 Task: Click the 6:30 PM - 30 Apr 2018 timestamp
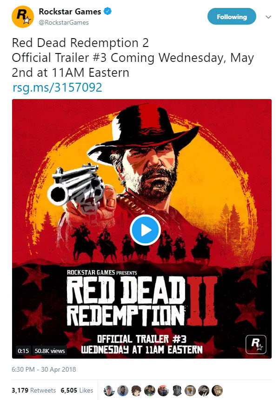click(x=44, y=369)
